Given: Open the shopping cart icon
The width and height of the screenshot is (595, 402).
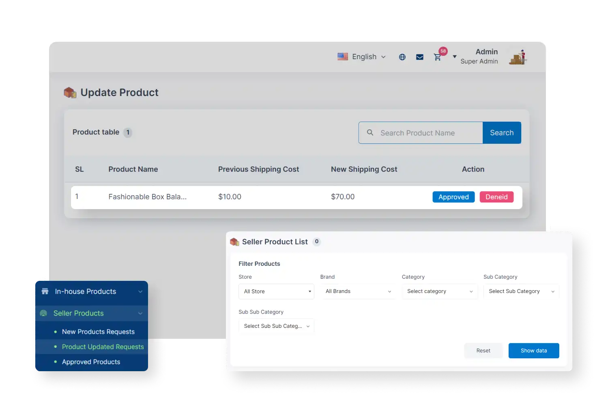Looking at the screenshot, I should (x=437, y=57).
